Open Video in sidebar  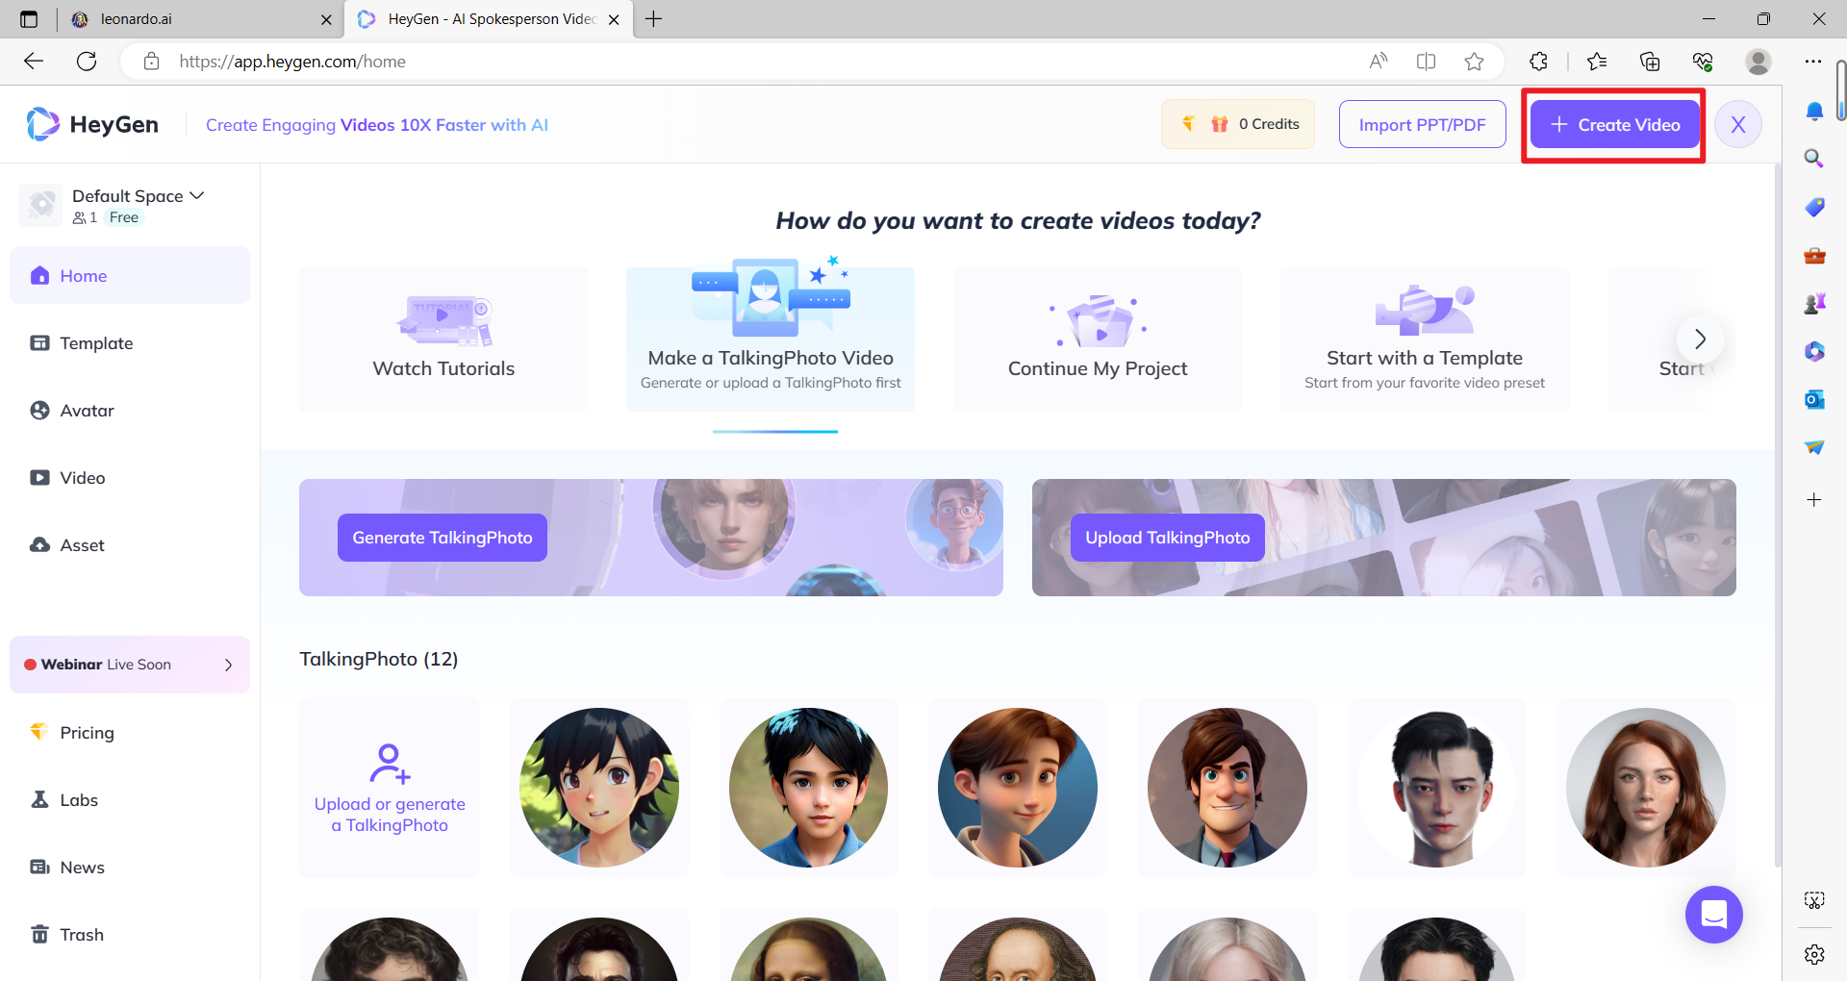pos(130,478)
